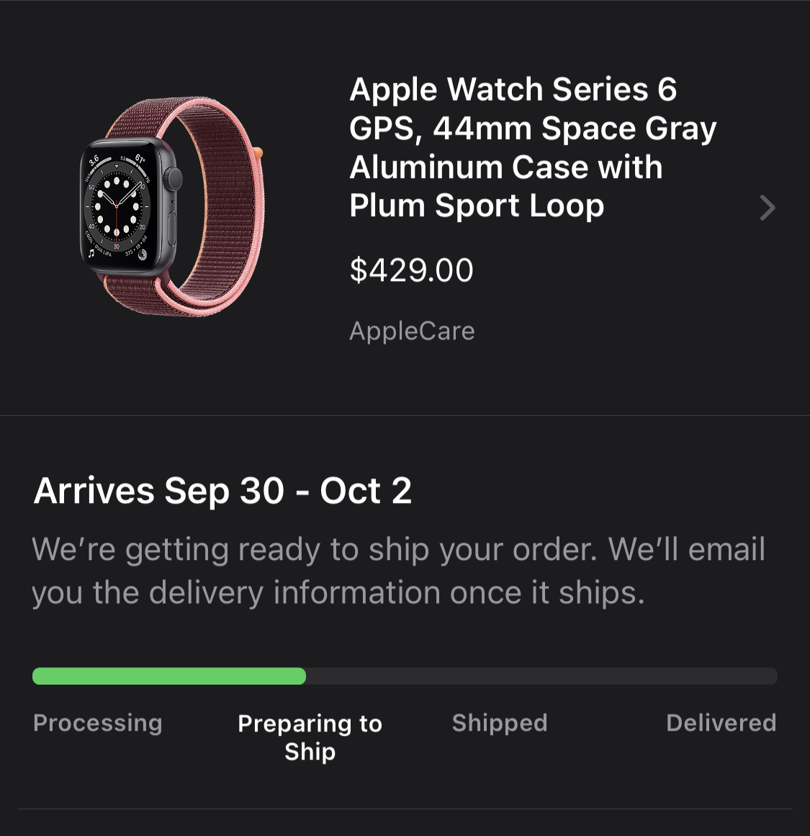Open Apple Watch Series 6 product title
Viewport: 810px width, 836px height.
tap(533, 147)
